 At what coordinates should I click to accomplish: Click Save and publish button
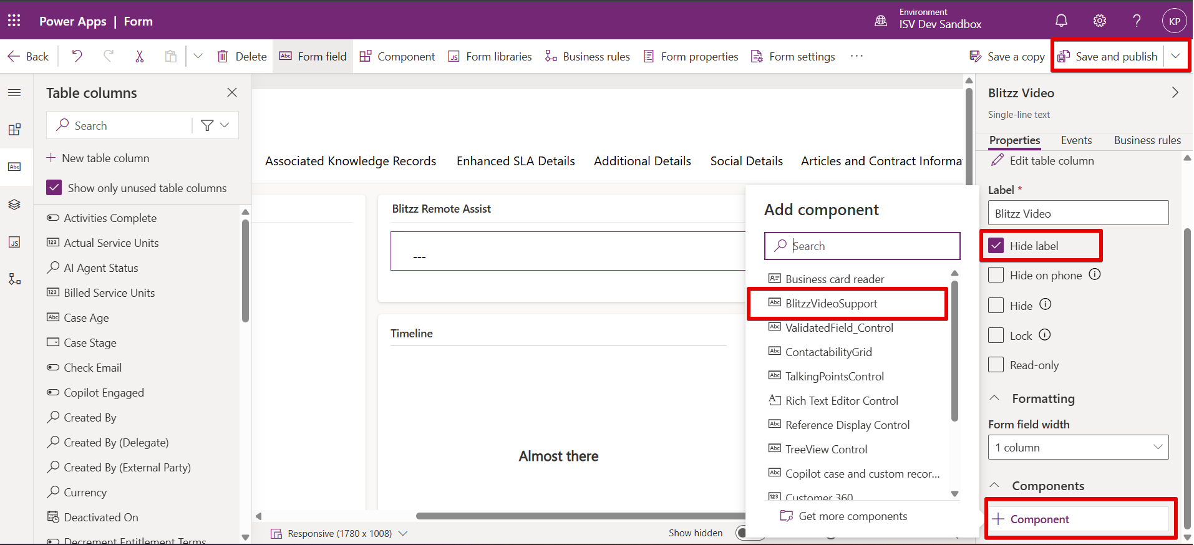point(1107,56)
